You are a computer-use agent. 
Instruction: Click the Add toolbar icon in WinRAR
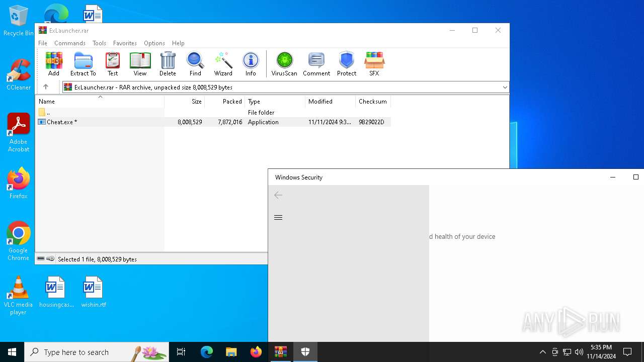coord(54,64)
